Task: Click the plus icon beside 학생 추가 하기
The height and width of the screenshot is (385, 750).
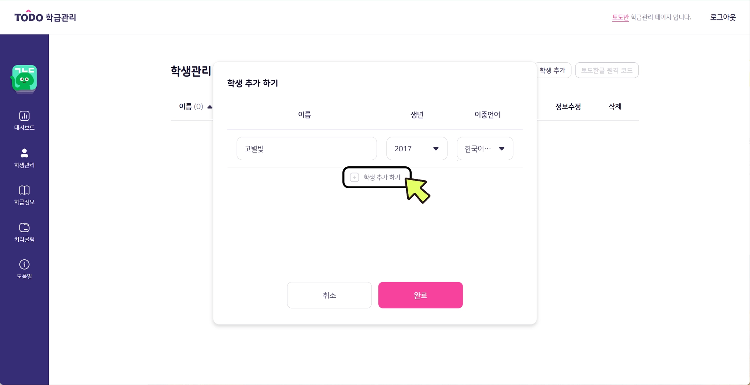Action: [354, 177]
